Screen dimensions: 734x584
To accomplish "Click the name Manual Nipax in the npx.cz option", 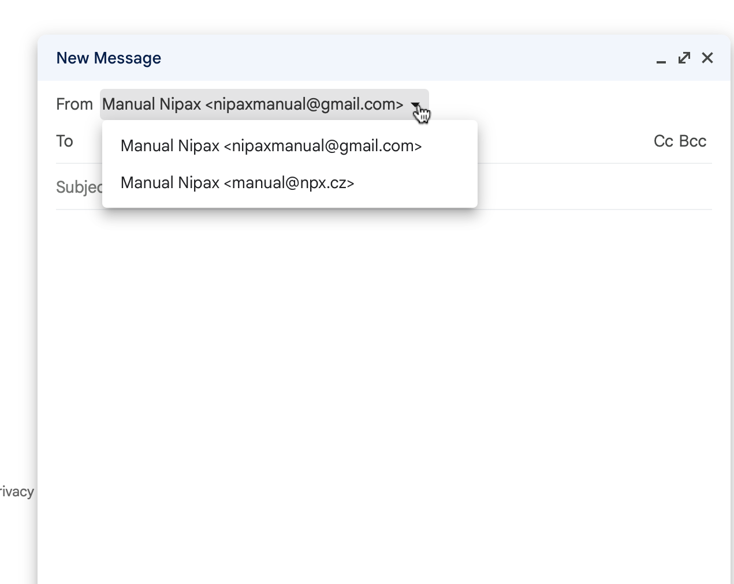I will click(x=170, y=183).
